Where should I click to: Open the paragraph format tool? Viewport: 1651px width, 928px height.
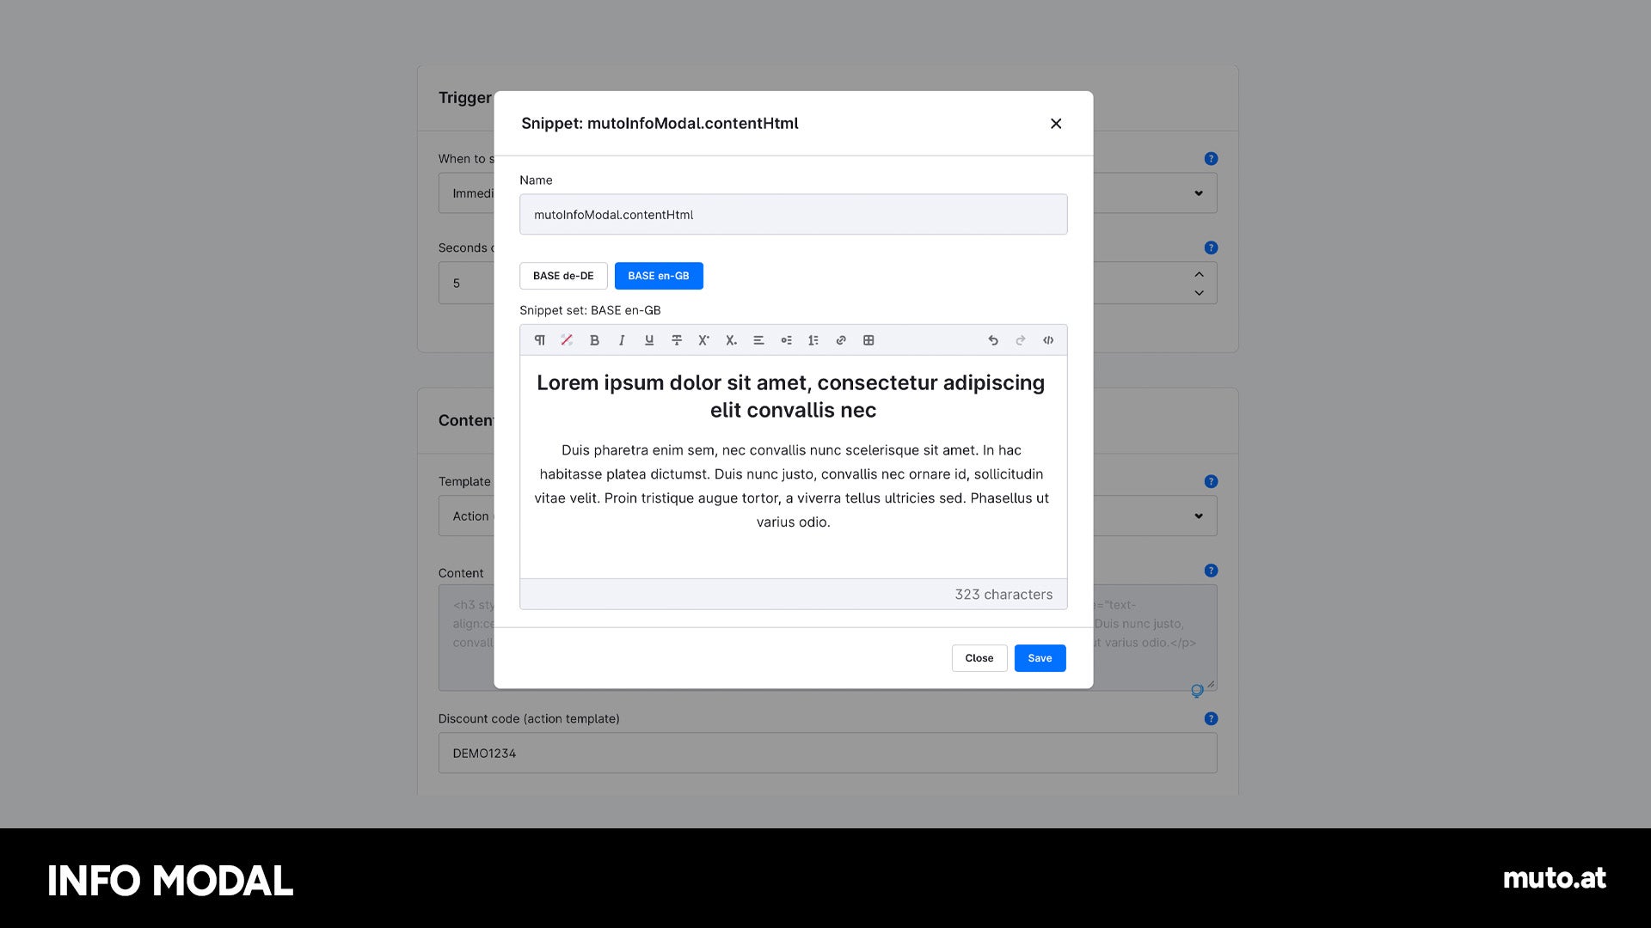(539, 340)
